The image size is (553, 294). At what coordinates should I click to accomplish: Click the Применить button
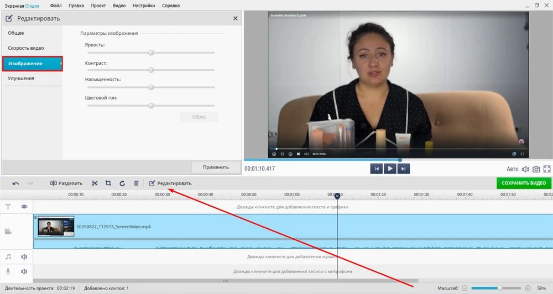coord(216,167)
